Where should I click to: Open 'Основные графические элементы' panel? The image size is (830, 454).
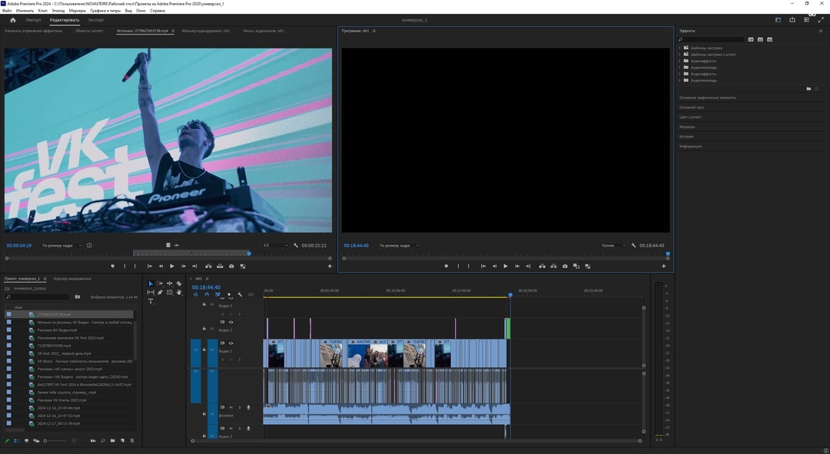click(x=707, y=98)
